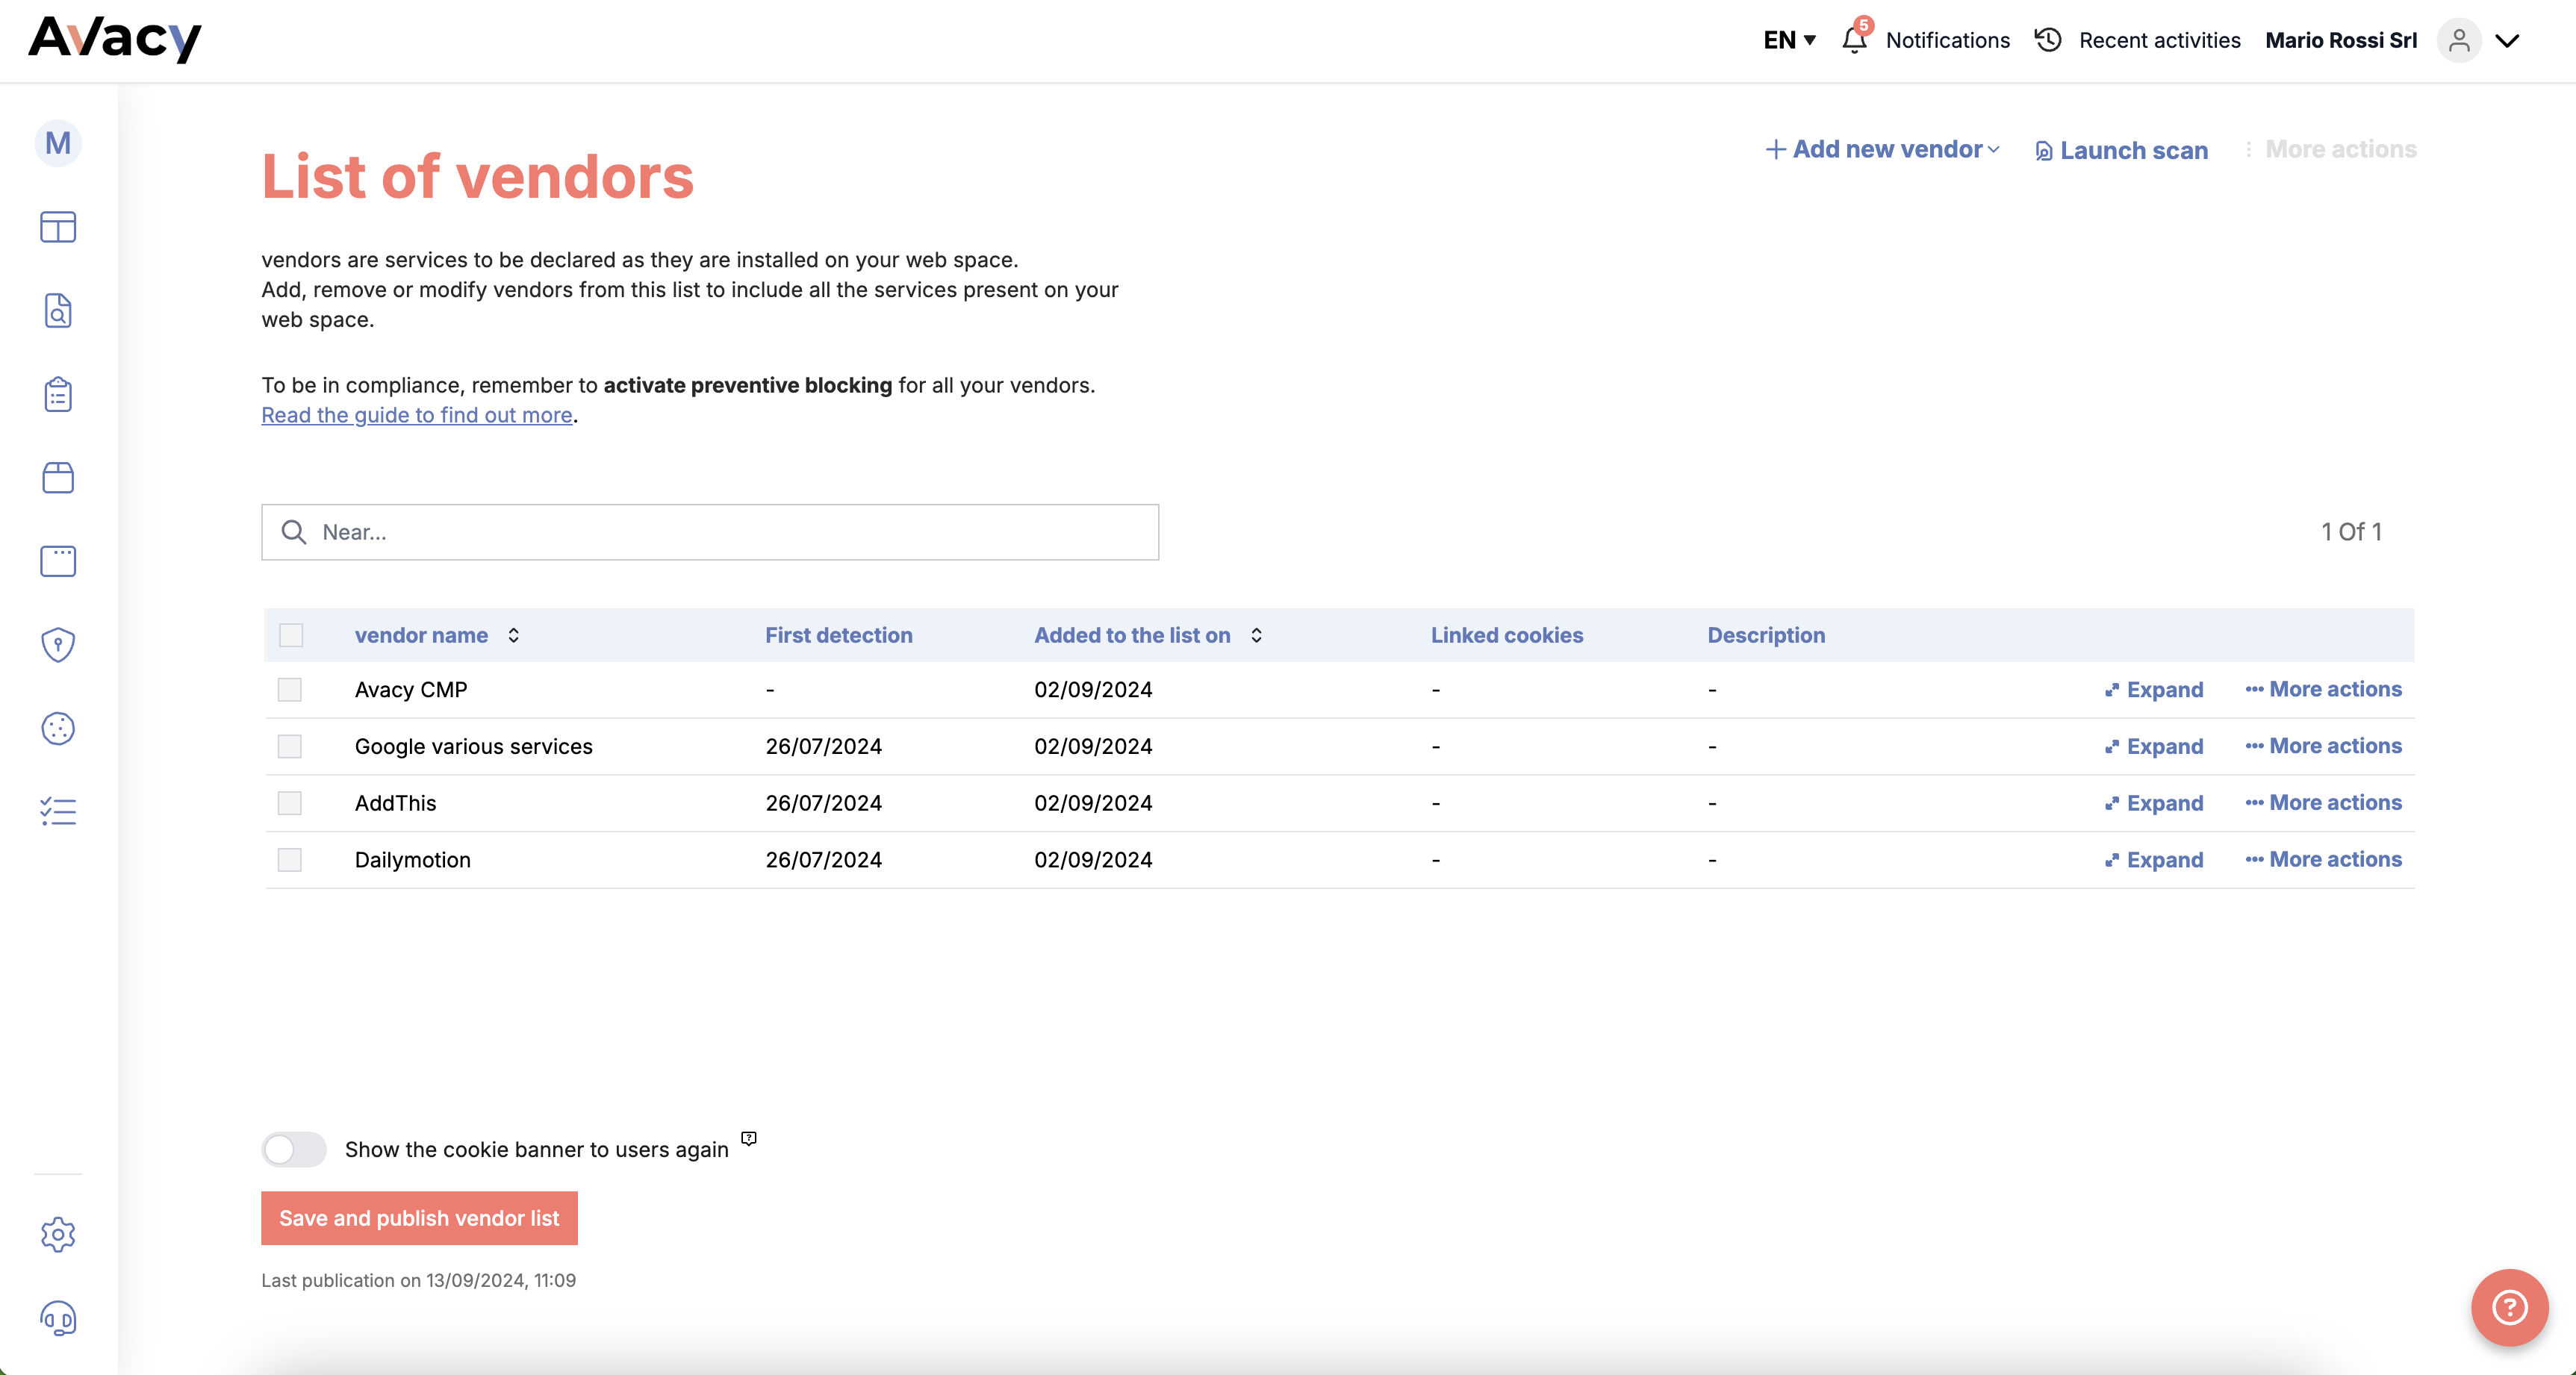Click the Google various services name
Viewport: 2576px width, 1375px height.
(473, 746)
